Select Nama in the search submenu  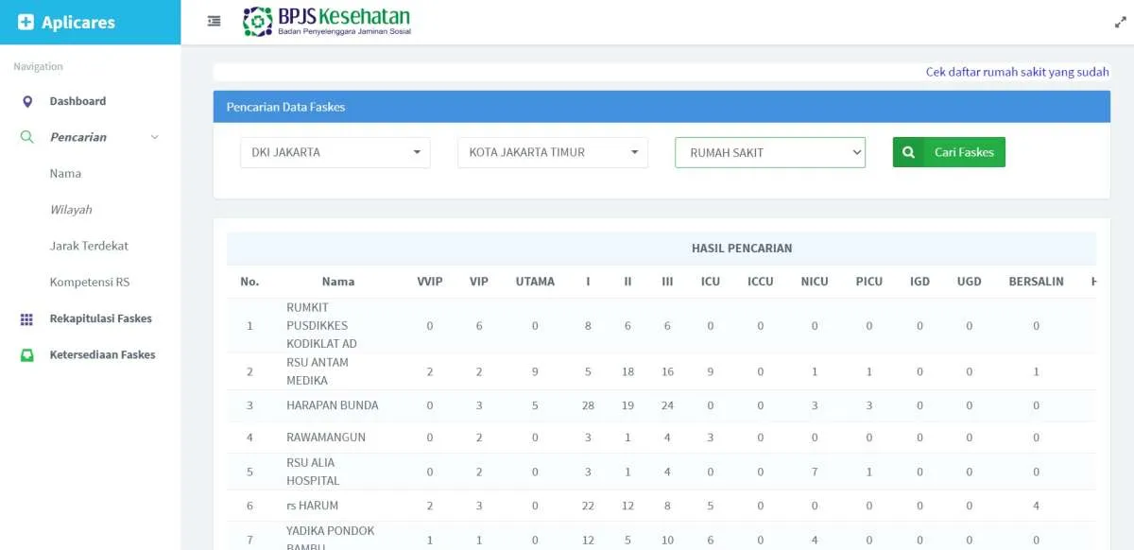(65, 174)
